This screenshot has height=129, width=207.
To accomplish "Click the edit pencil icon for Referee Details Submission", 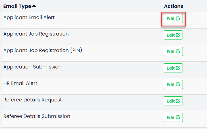I will click(x=178, y=117).
